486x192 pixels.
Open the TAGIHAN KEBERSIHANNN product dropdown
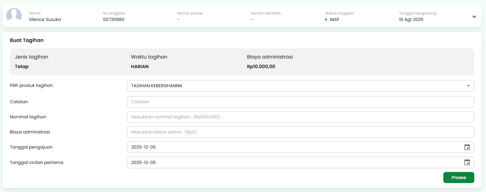click(x=297, y=86)
